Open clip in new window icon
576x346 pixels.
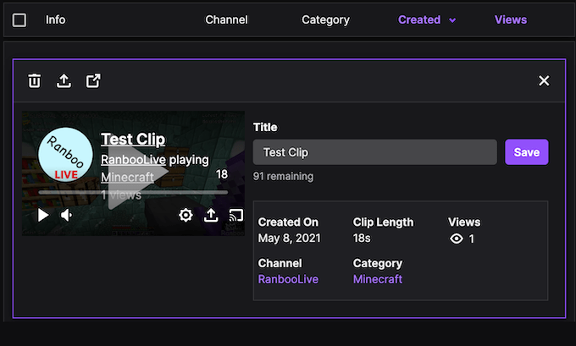(x=93, y=80)
